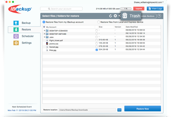Select Restore files from Local and Express device
Screen dimensions: 171x117
click(x=99, y=22)
